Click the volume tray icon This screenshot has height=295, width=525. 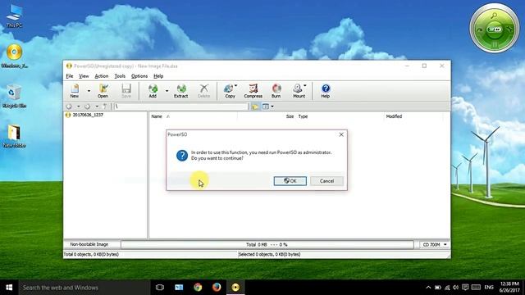pos(456,288)
